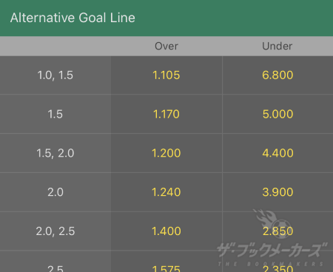Bet Over 2.0 at 1.240
The height and width of the screenshot is (272, 333).
point(166,192)
